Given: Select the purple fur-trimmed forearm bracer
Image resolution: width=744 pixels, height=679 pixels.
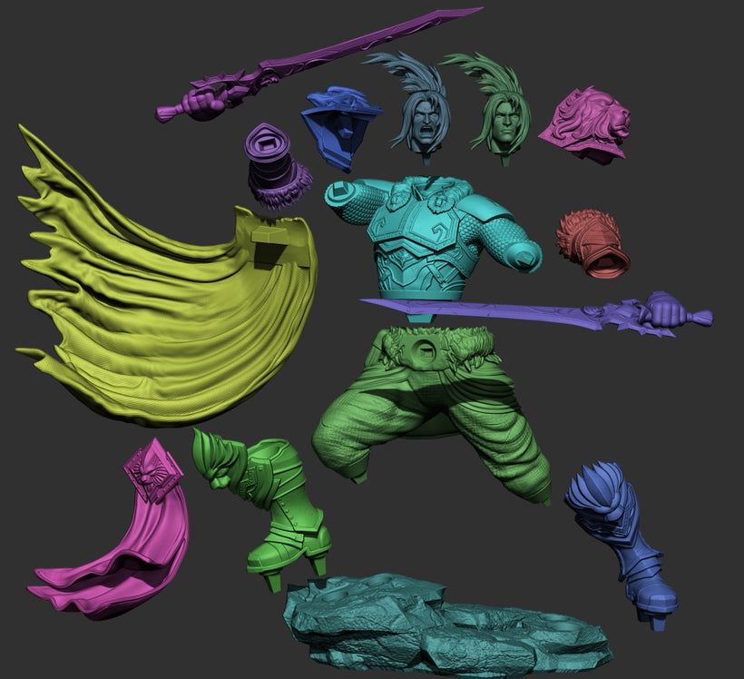Looking at the screenshot, I should 274,168.
